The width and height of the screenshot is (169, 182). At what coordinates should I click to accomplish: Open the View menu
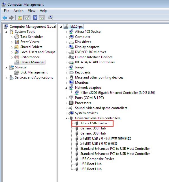point(31,11)
